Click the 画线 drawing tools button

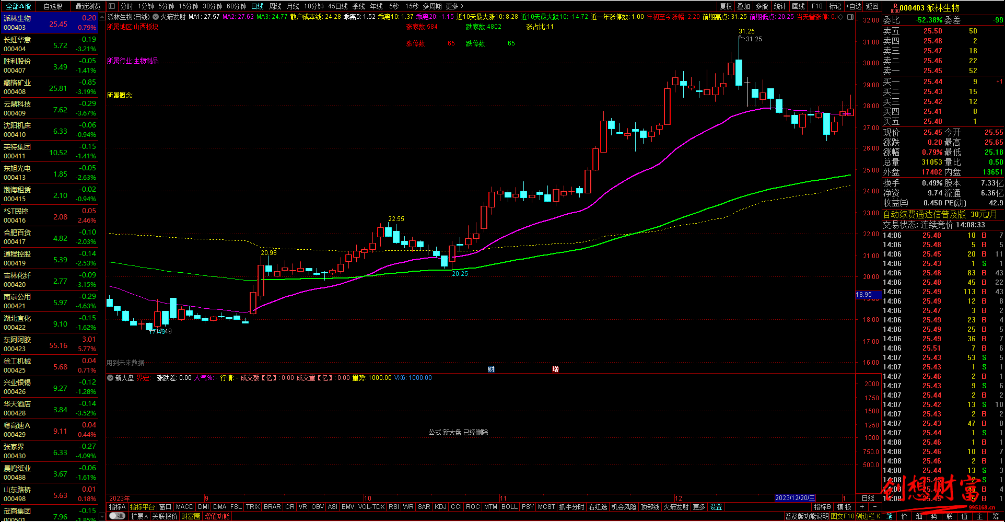(x=799, y=6)
